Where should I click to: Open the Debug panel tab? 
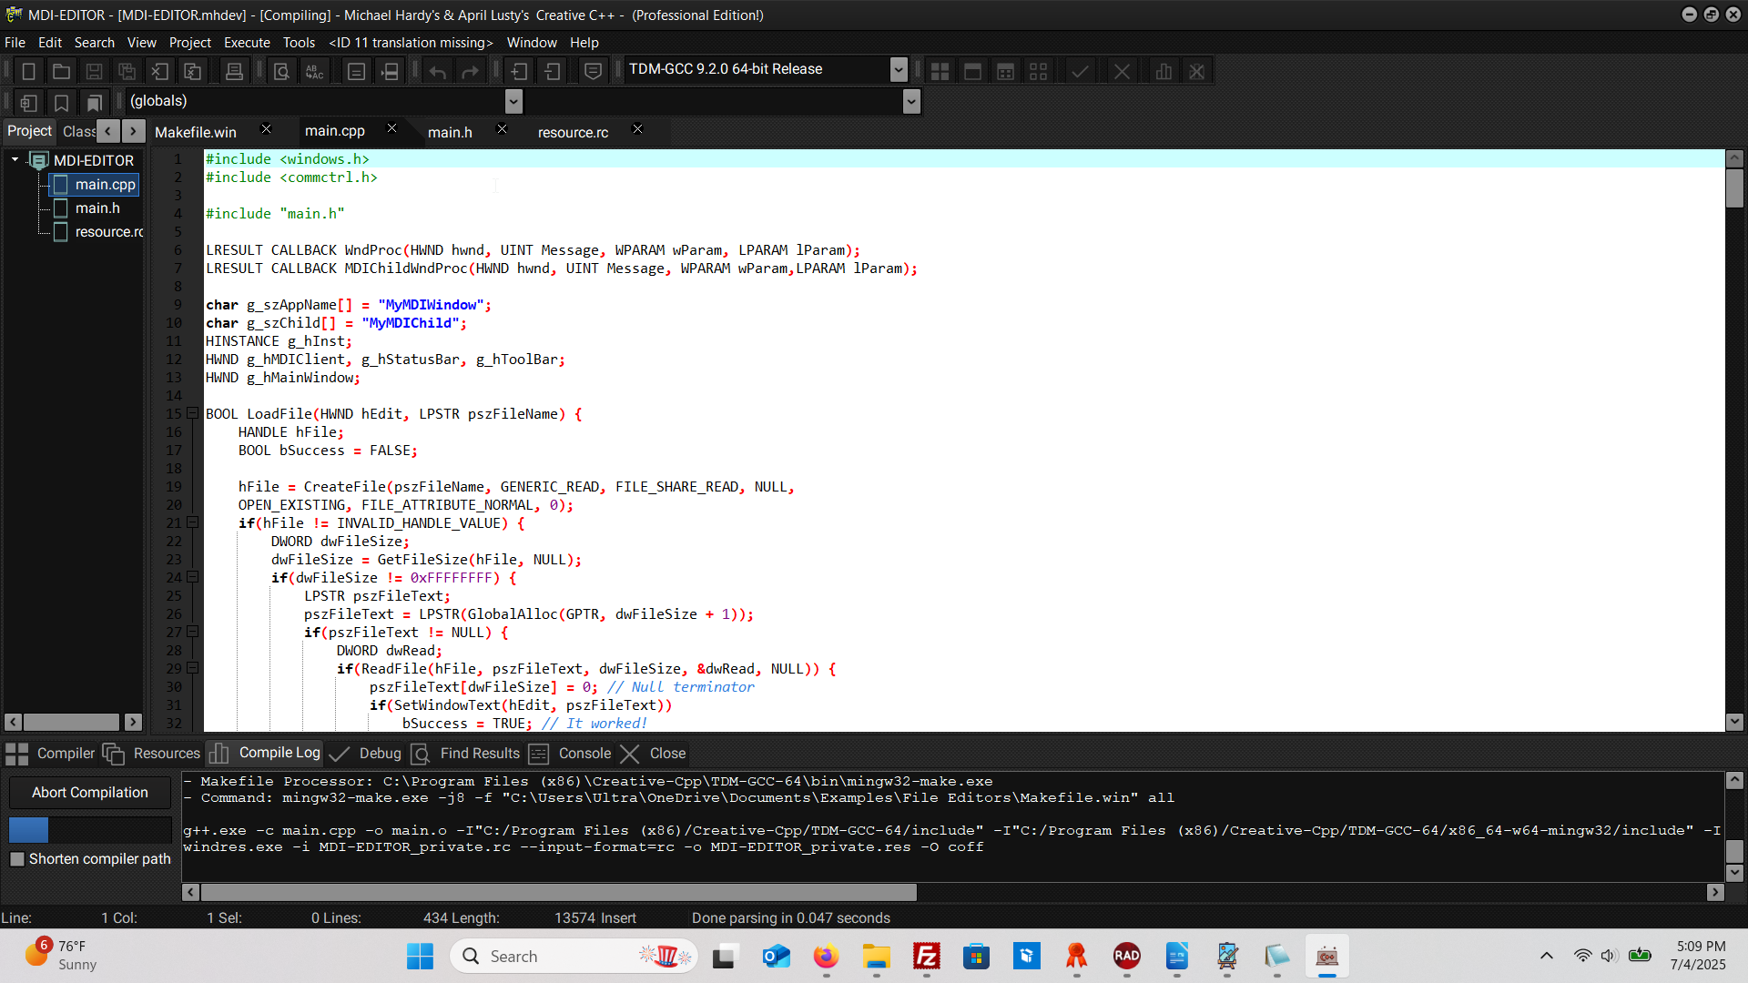(366, 754)
